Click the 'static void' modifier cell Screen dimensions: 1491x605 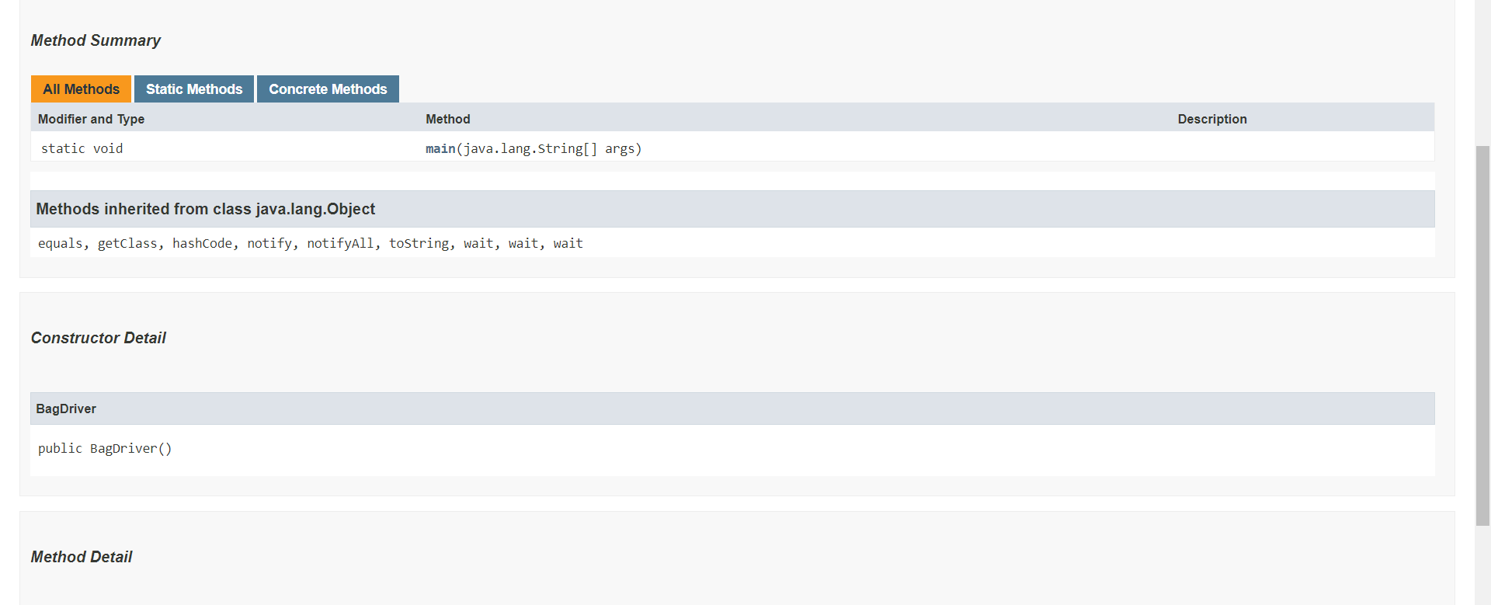(x=82, y=148)
